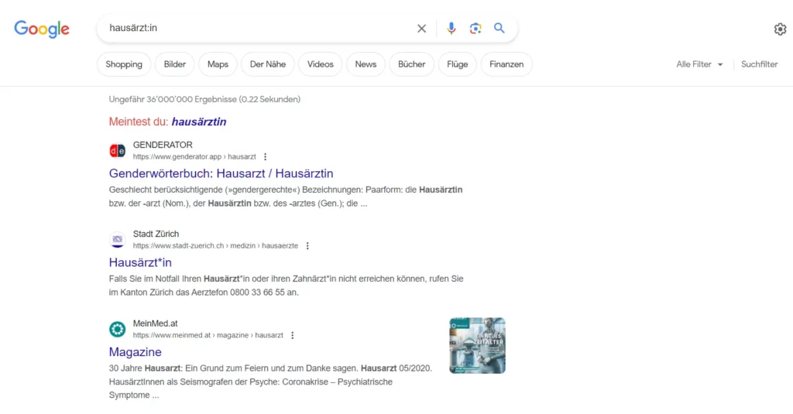Open the MeinMed magazine thumbnail image
This screenshot has width=793, height=414.
[477, 346]
